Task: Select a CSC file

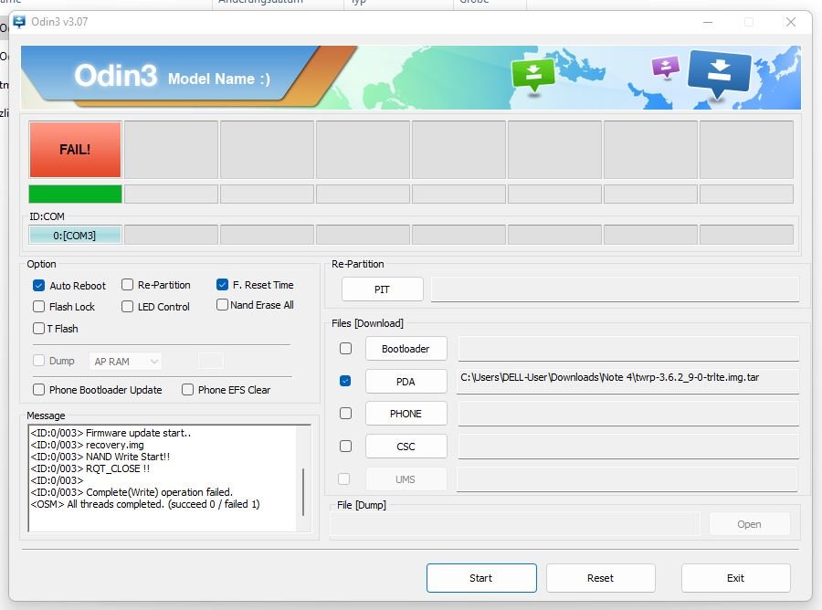Action: coord(406,447)
